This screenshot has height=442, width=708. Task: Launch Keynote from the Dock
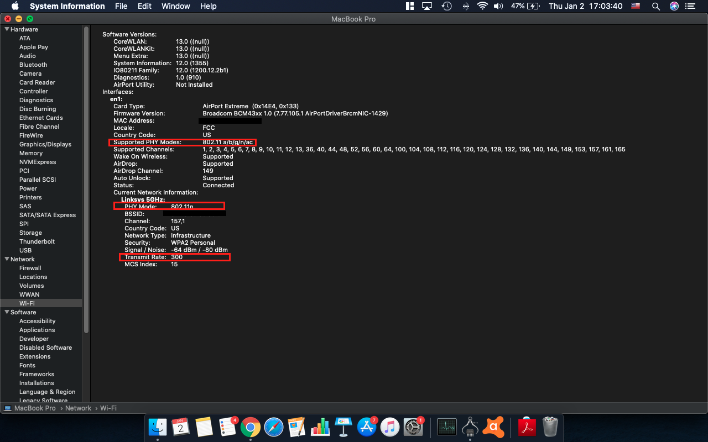pyautogui.click(x=343, y=427)
